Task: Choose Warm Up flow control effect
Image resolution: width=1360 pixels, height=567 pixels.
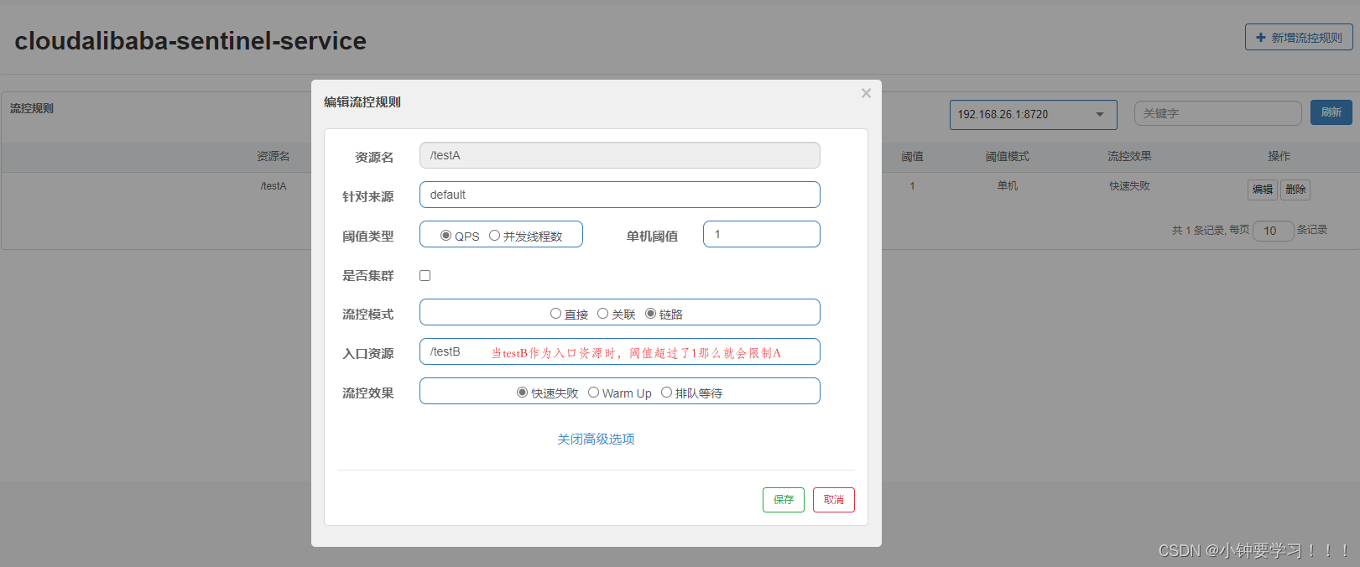Action: (x=593, y=393)
